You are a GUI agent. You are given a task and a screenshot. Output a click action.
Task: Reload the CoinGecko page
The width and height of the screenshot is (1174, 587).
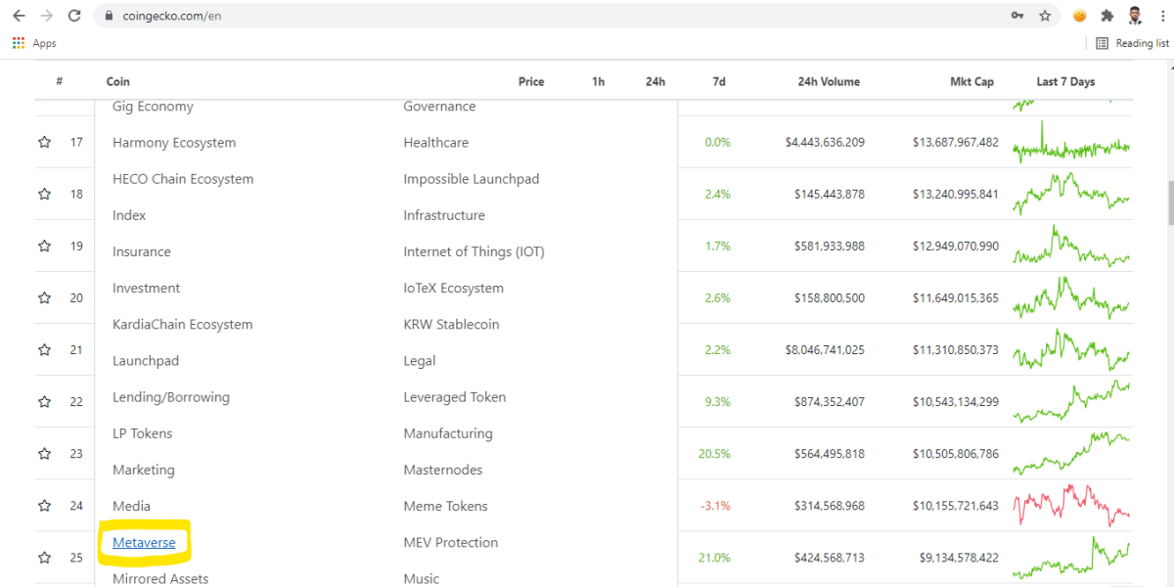tap(74, 16)
